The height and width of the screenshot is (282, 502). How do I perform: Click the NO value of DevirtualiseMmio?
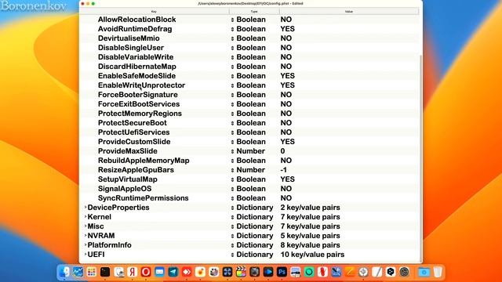286,38
